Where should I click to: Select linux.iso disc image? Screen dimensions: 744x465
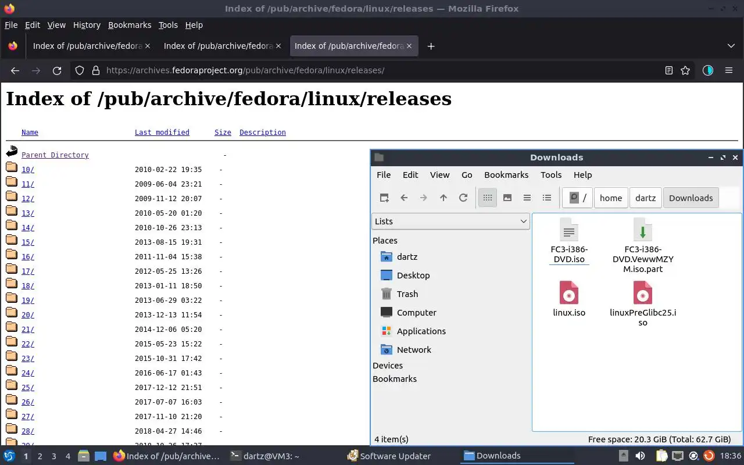click(x=569, y=299)
